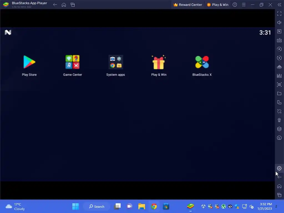
Task: Click the 3:31 clock on Android screen
Action: 265,33
